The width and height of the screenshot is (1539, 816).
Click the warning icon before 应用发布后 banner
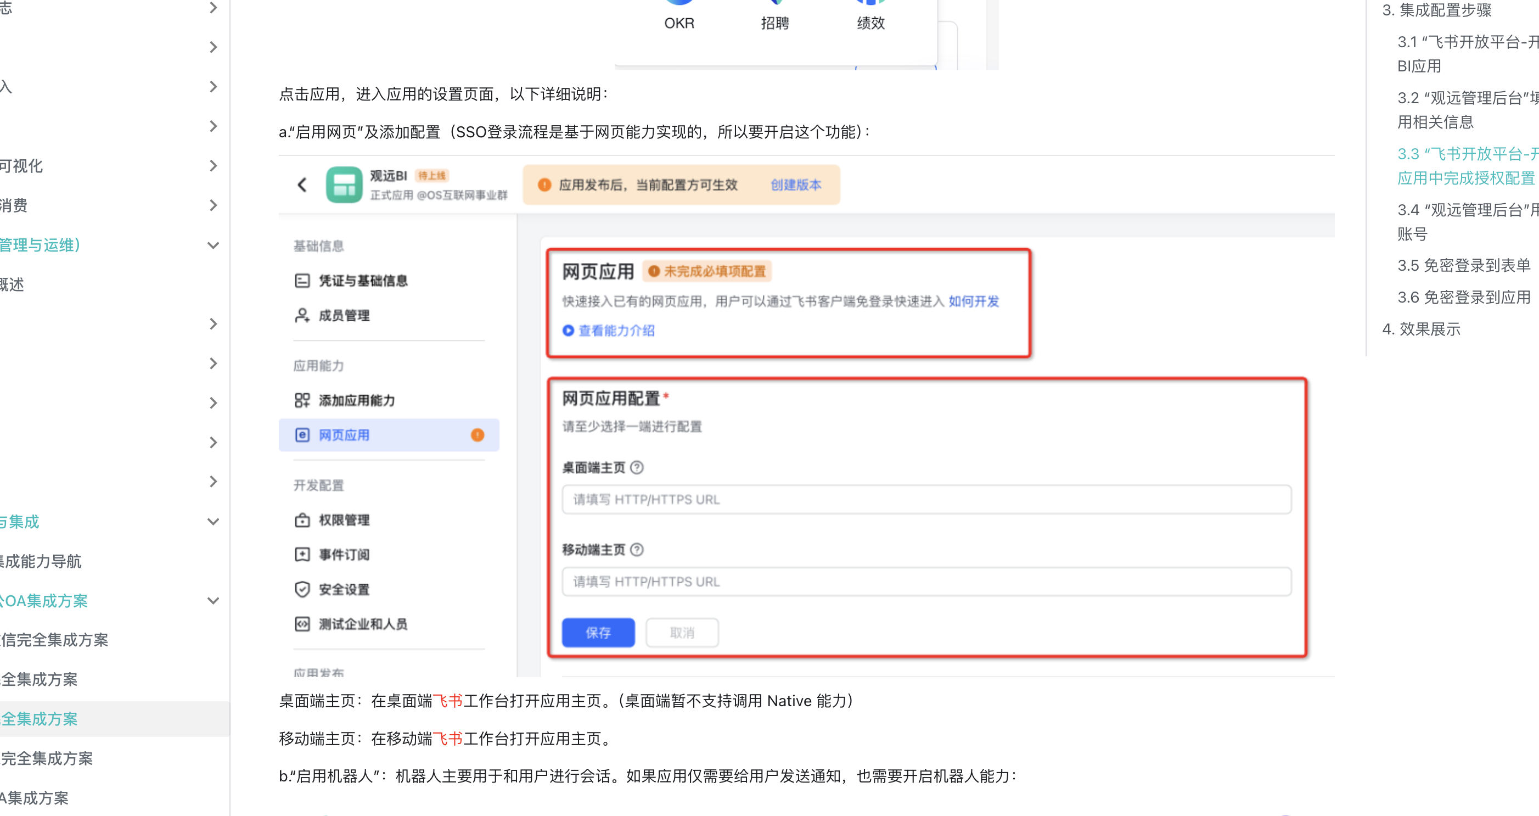pyautogui.click(x=544, y=185)
